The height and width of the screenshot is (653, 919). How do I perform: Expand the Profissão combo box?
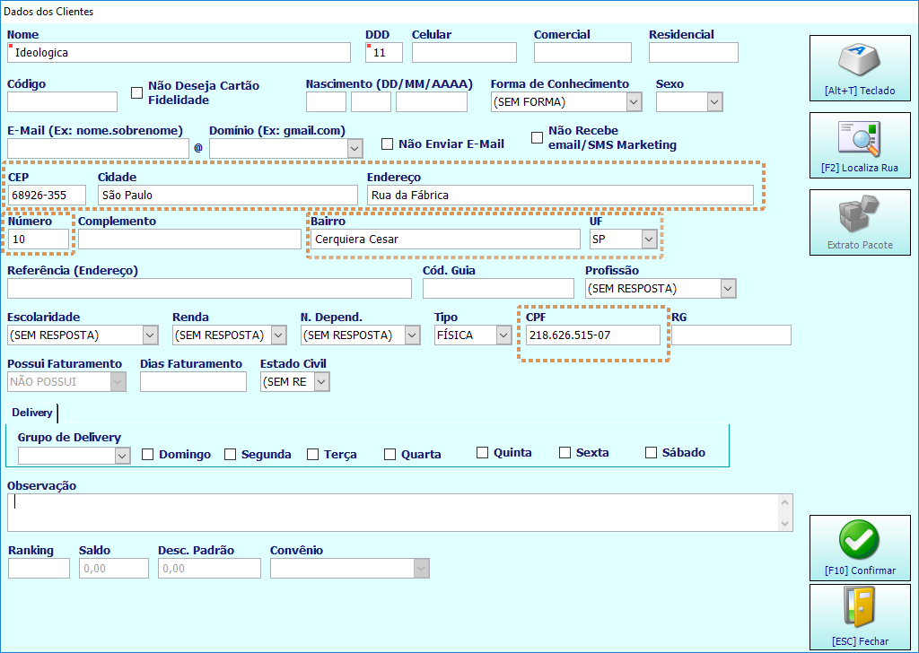[728, 288]
